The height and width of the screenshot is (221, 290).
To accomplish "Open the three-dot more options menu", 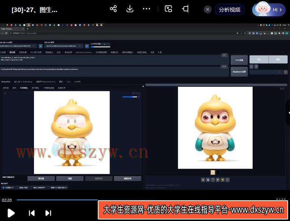I will pyautogui.click(x=147, y=9).
